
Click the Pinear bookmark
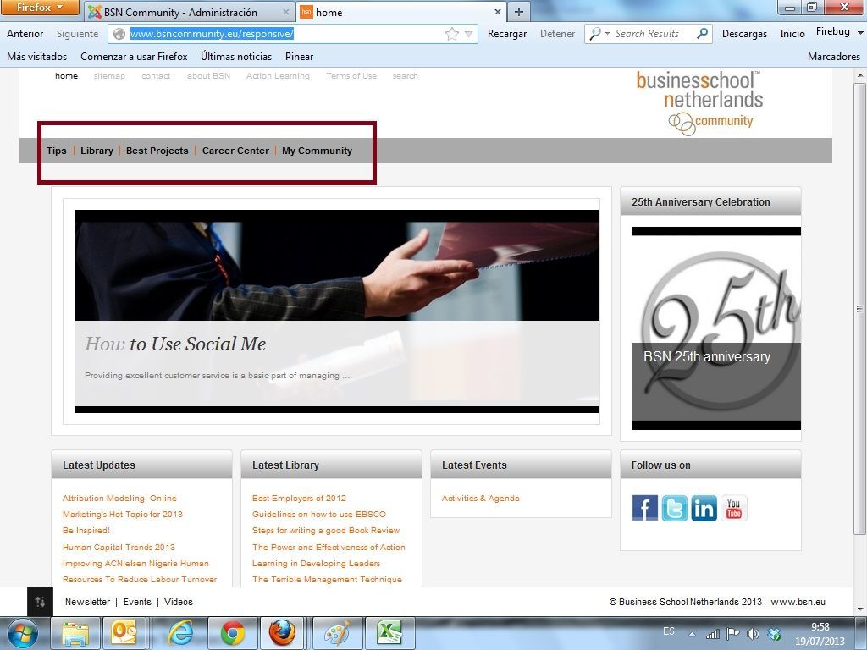point(299,57)
